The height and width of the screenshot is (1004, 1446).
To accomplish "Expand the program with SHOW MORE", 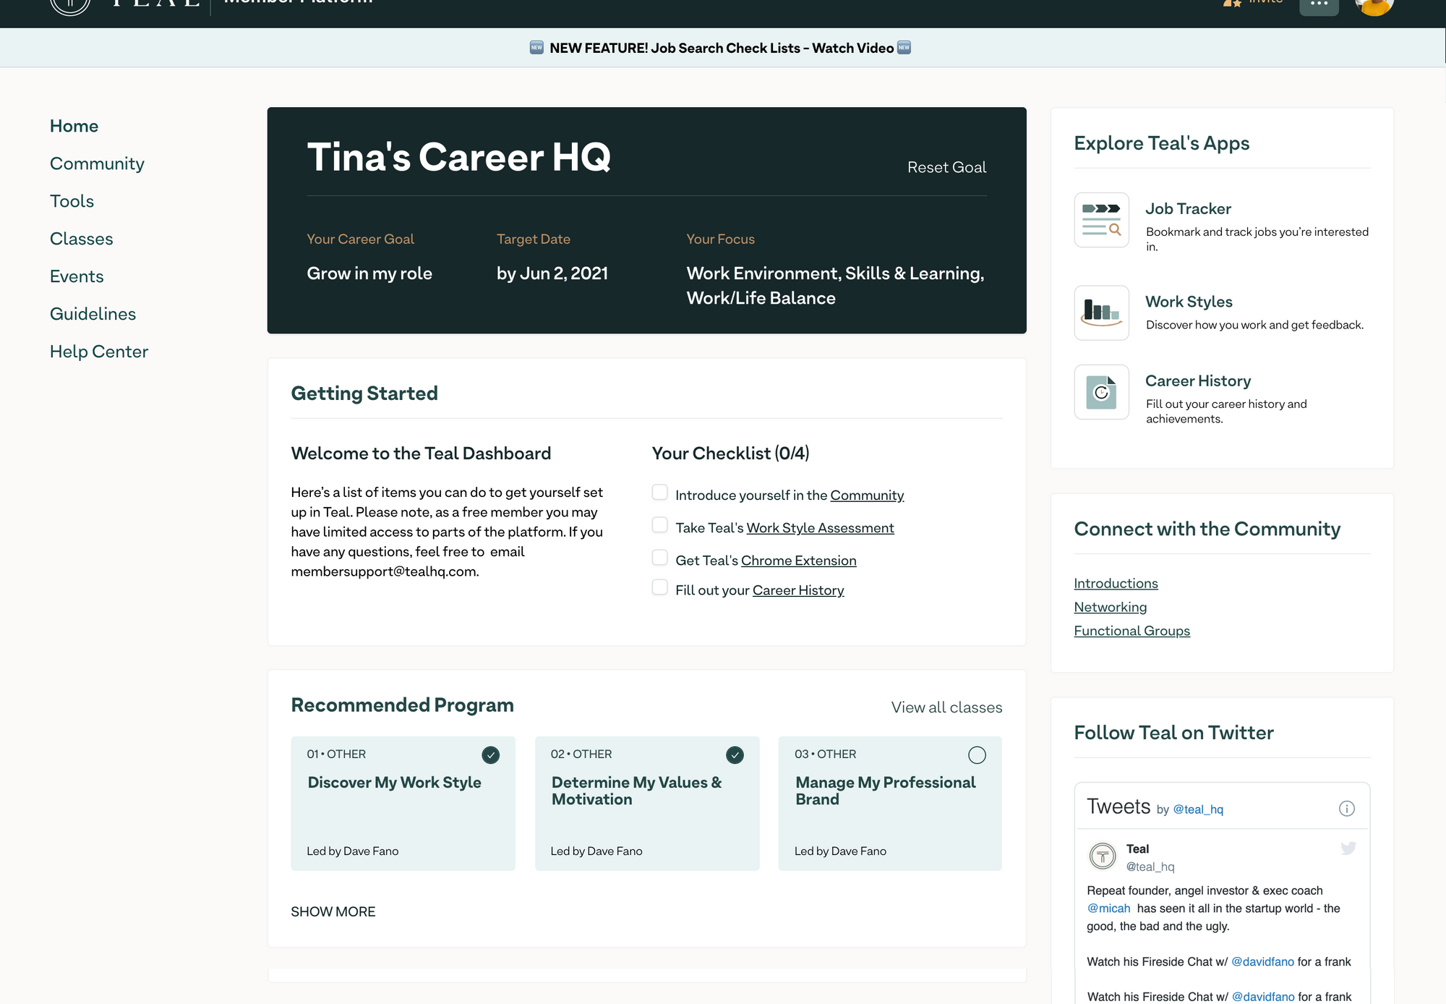I will tap(333, 911).
